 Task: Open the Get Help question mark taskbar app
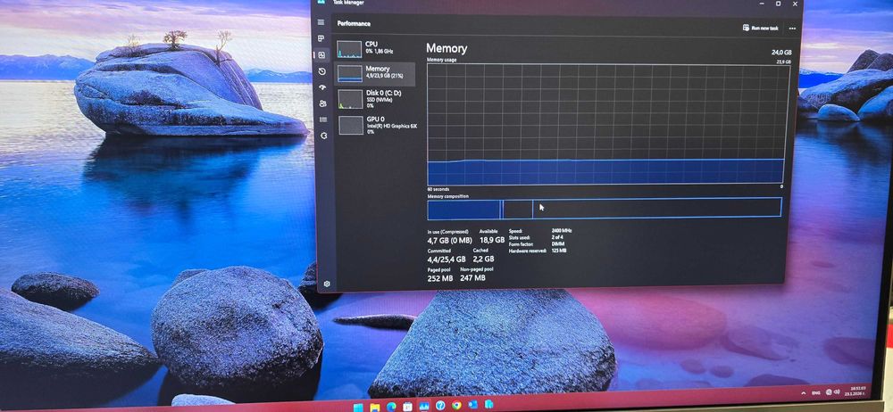pyautogui.click(x=440, y=405)
